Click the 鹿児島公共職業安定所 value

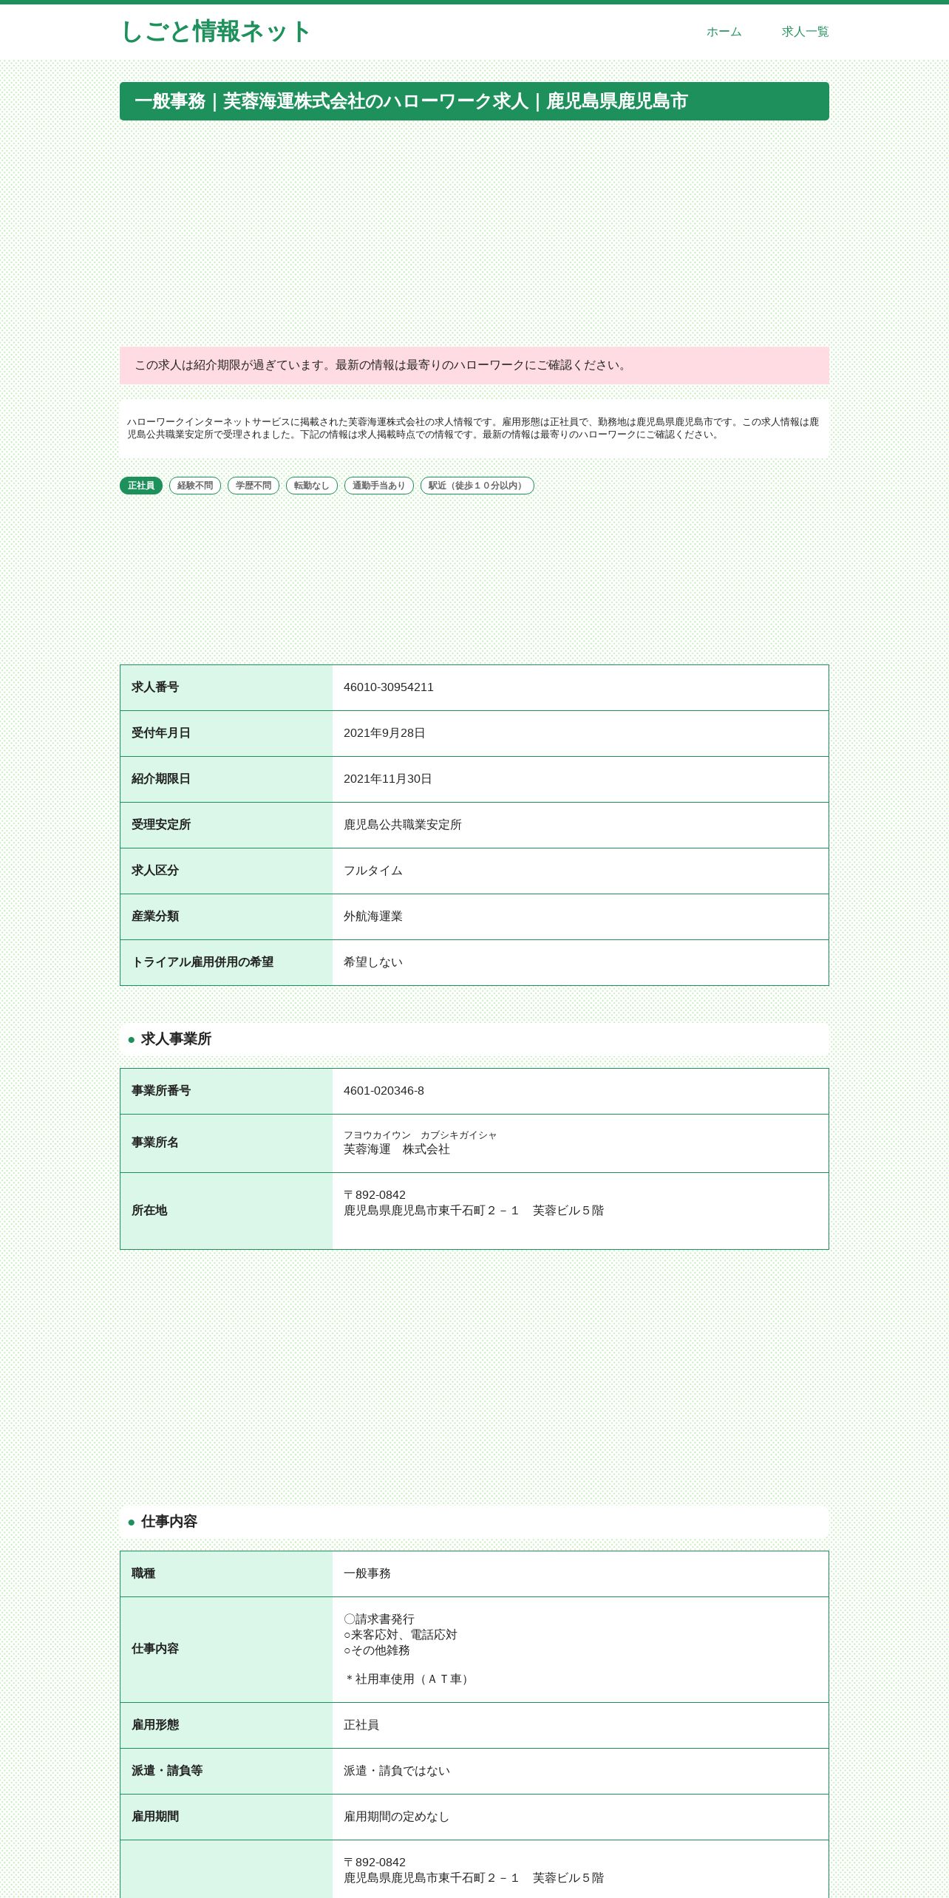[x=403, y=825]
